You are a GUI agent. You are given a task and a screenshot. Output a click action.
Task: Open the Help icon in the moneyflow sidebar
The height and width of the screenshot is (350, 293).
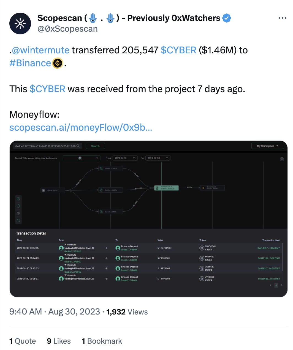[18, 199]
